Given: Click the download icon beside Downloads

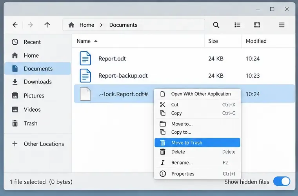Looking at the screenshot, I should (x=15, y=82).
